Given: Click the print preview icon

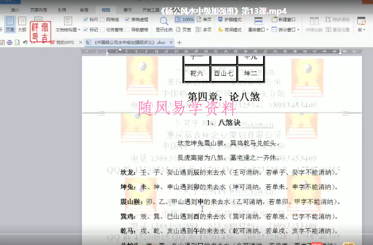Looking at the screenshot, I should tap(17, 42).
